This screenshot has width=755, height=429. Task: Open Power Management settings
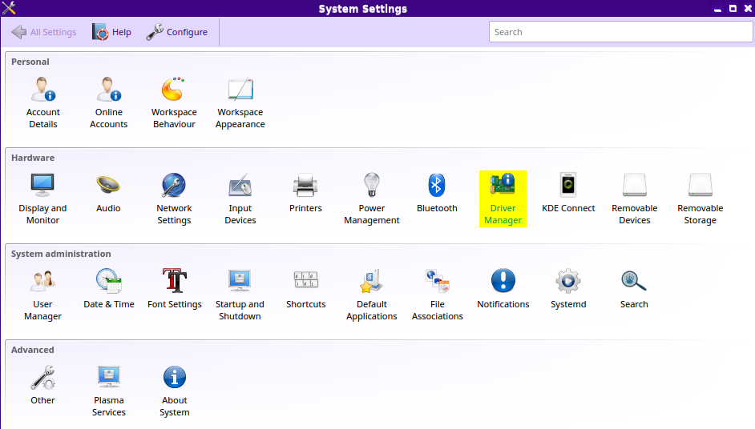pyautogui.click(x=371, y=198)
